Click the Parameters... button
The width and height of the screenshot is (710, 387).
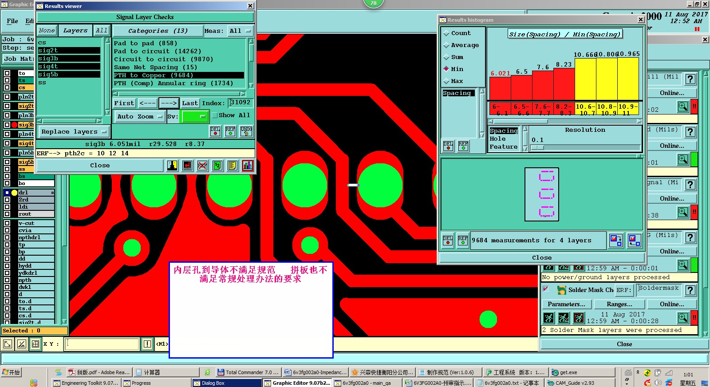pyautogui.click(x=566, y=304)
